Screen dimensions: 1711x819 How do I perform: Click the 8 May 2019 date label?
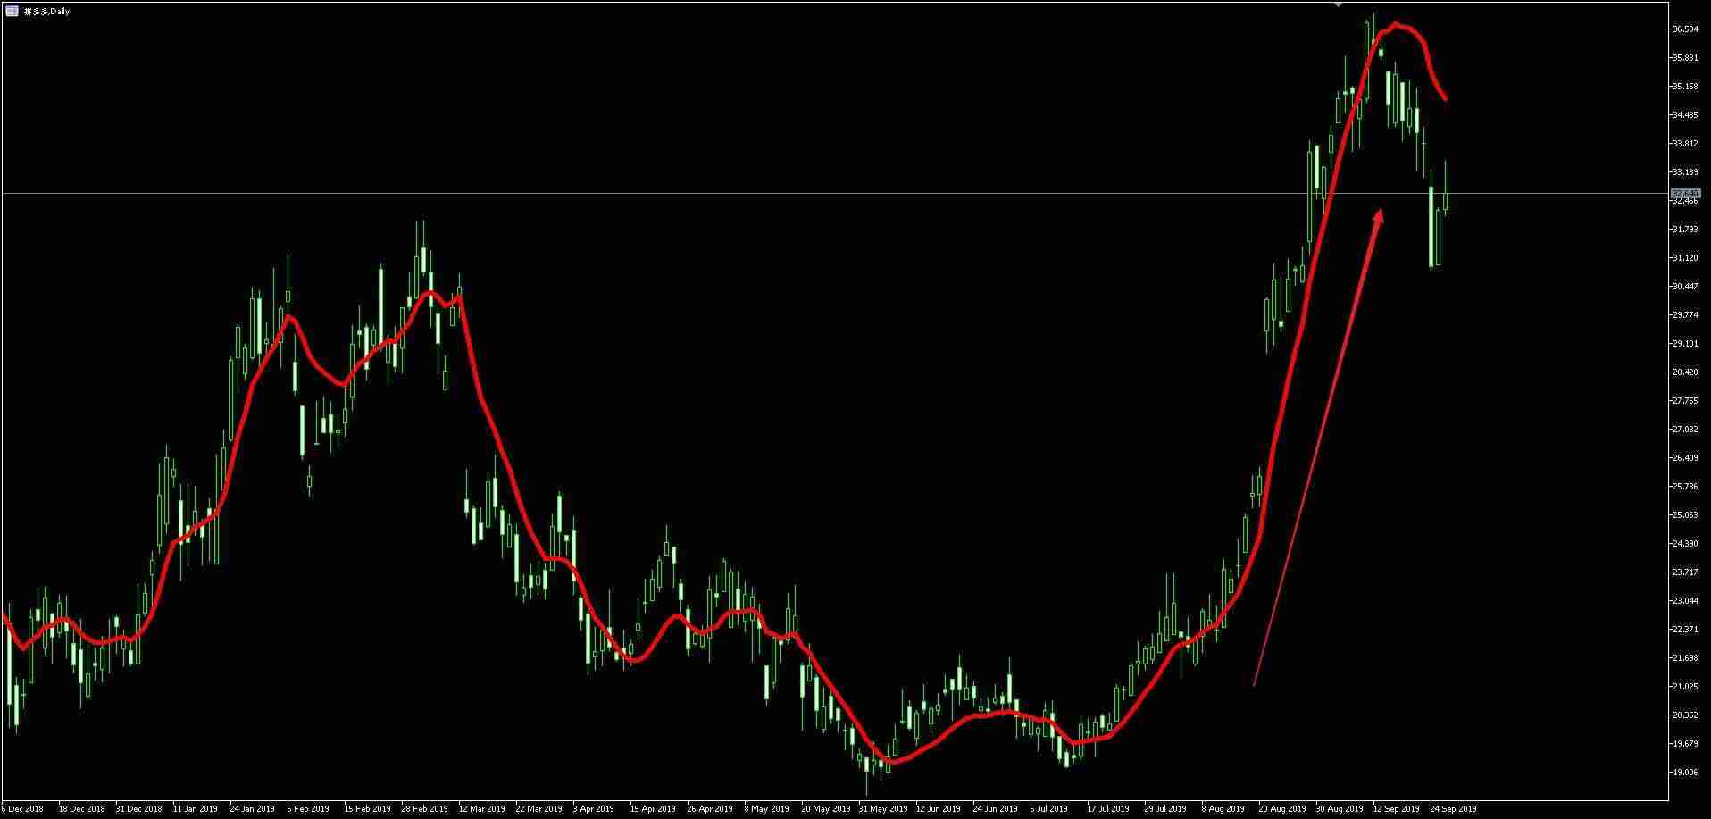tap(766, 809)
